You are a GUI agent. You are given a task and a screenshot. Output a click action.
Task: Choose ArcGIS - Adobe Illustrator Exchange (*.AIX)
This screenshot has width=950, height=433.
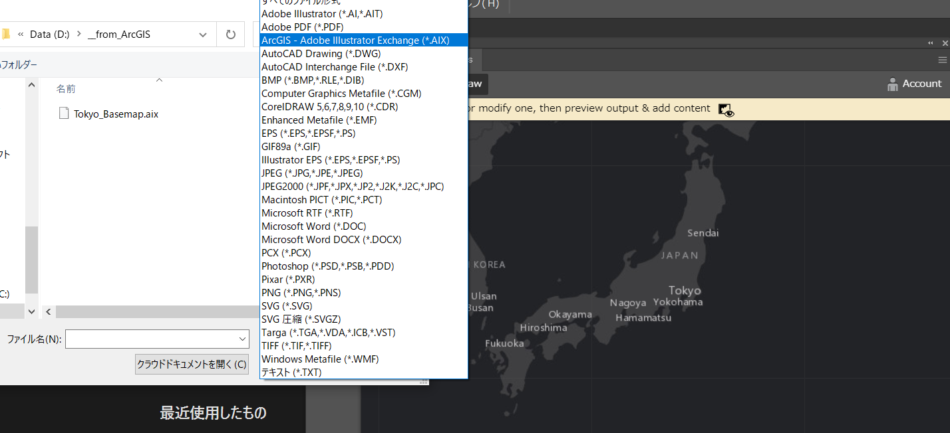point(364,40)
